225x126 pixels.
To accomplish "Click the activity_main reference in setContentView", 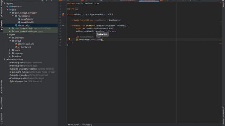I will coord(109,31).
